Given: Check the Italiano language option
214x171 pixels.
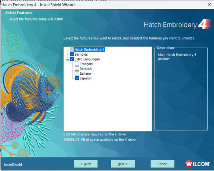Looking at the screenshot, I should 77,73.
